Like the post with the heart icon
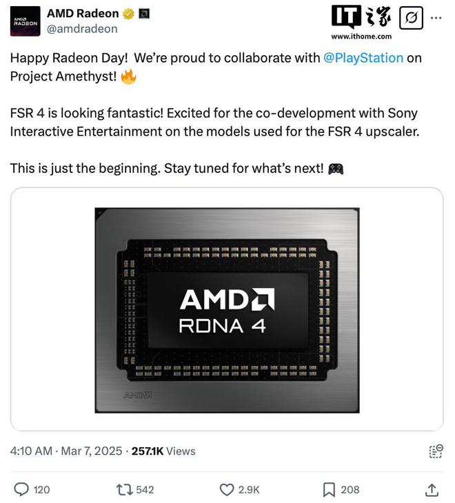Screen dimensions: 455x503 (227, 489)
